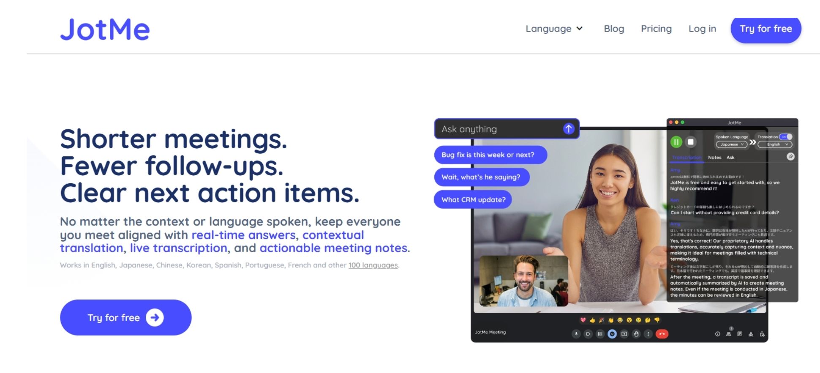Switch to the Ask tab
This screenshot has height=373, width=820.
pyautogui.click(x=730, y=158)
